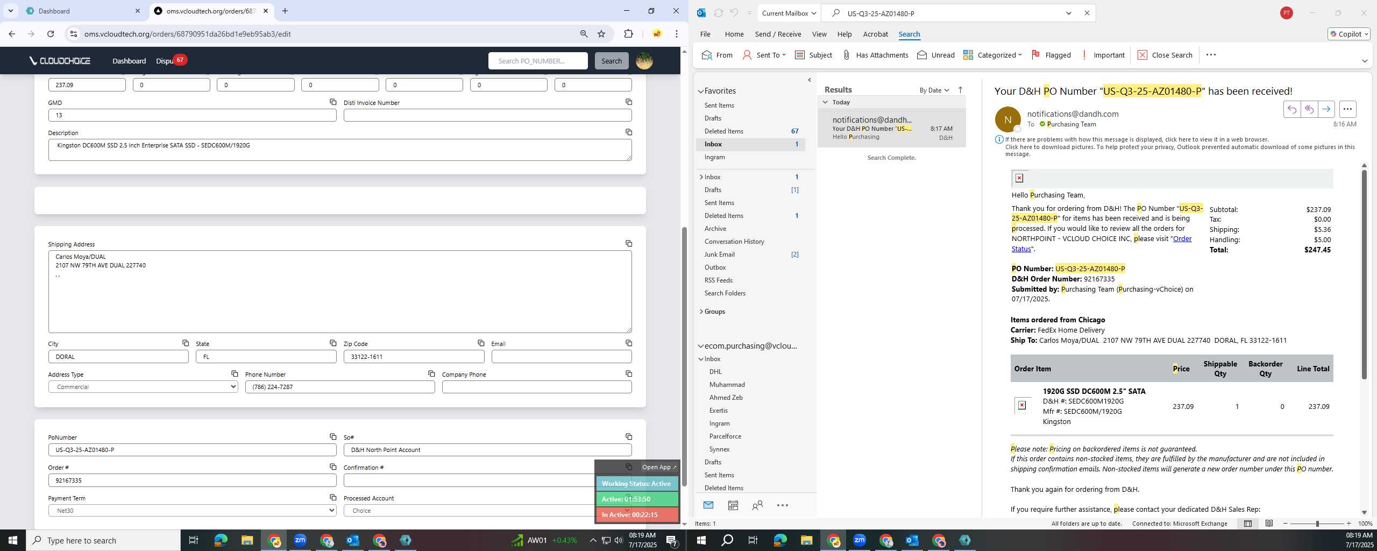Screen dimensions: 1377x551
Task: Filter search results by Important
Action: 1103,55
